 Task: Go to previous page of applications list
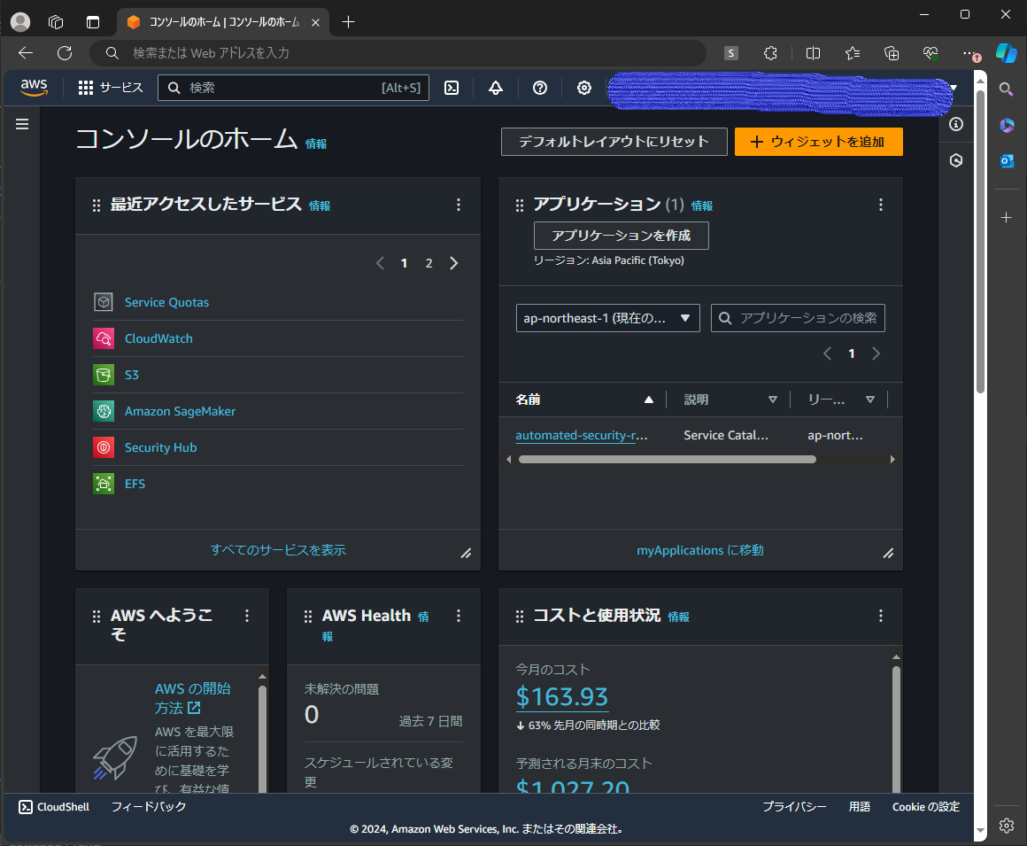tap(827, 353)
